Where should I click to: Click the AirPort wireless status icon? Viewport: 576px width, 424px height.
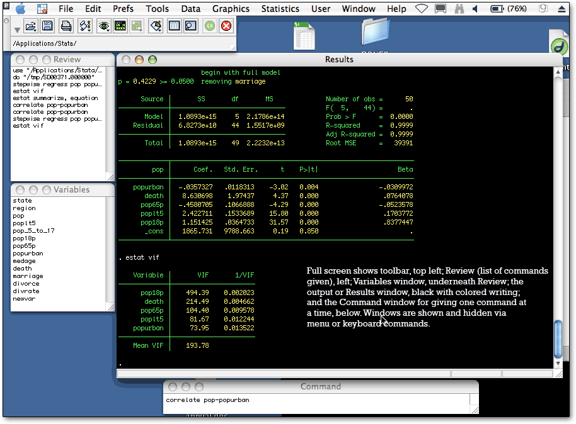422,8
